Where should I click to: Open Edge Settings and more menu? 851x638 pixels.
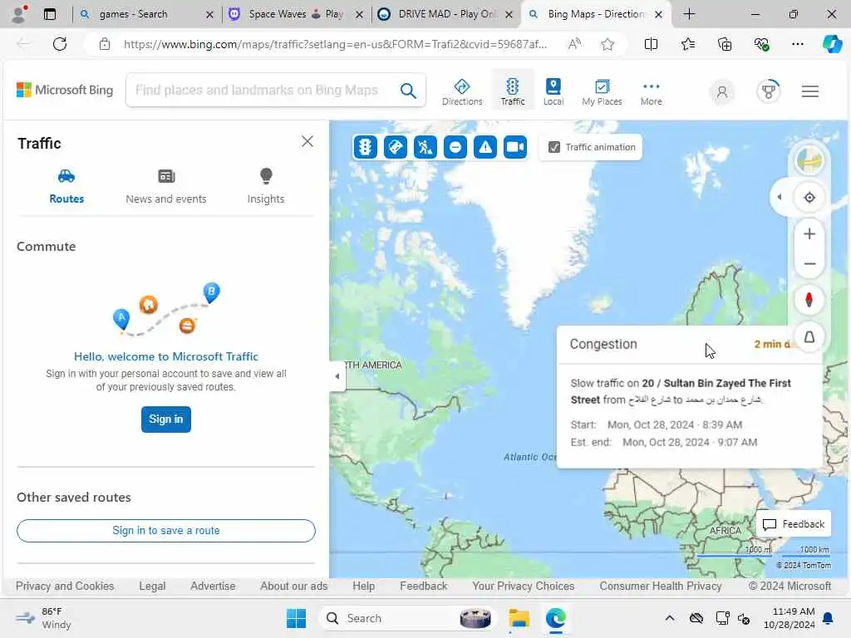click(x=797, y=44)
